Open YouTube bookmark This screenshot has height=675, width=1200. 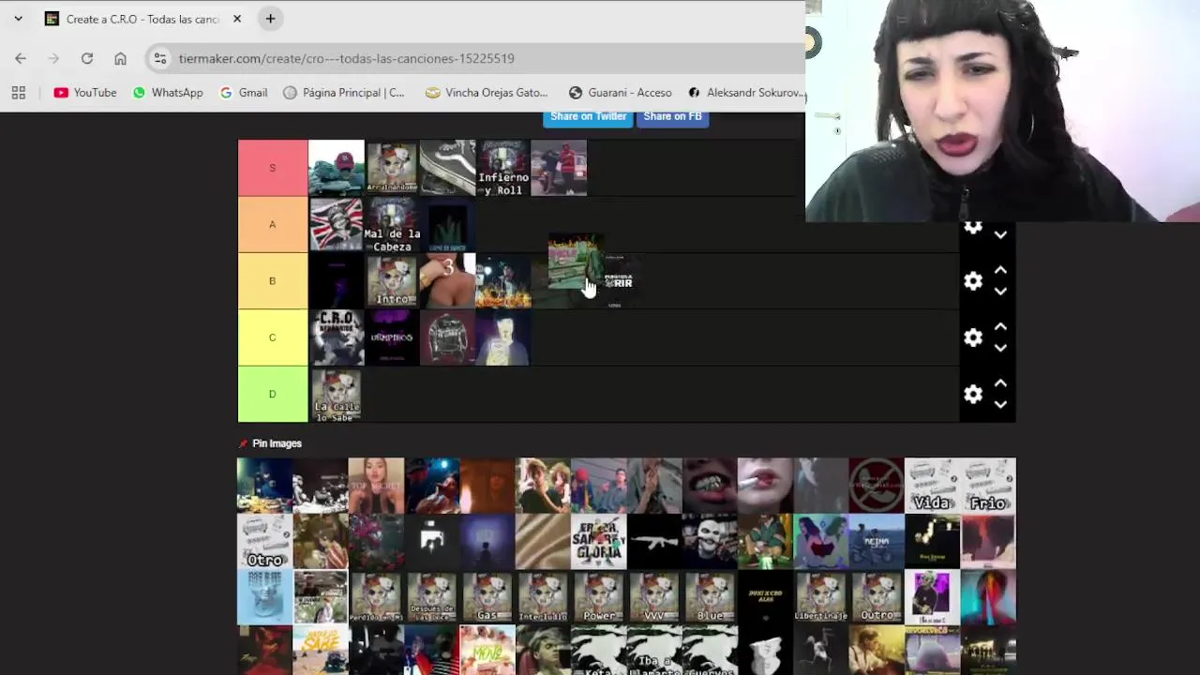click(x=85, y=93)
